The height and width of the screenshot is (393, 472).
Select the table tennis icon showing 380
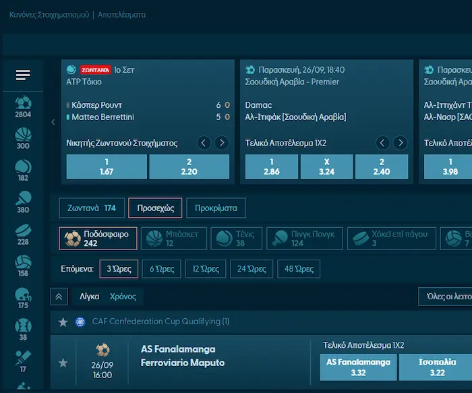click(x=23, y=202)
